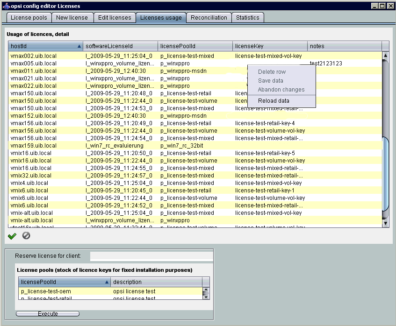Sort usage table by hostId column header
396x326 pixels.
[45, 46]
